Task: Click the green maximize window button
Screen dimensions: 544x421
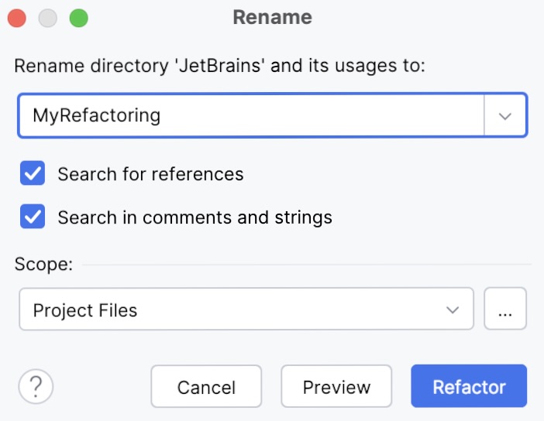Action: (x=78, y=18)
